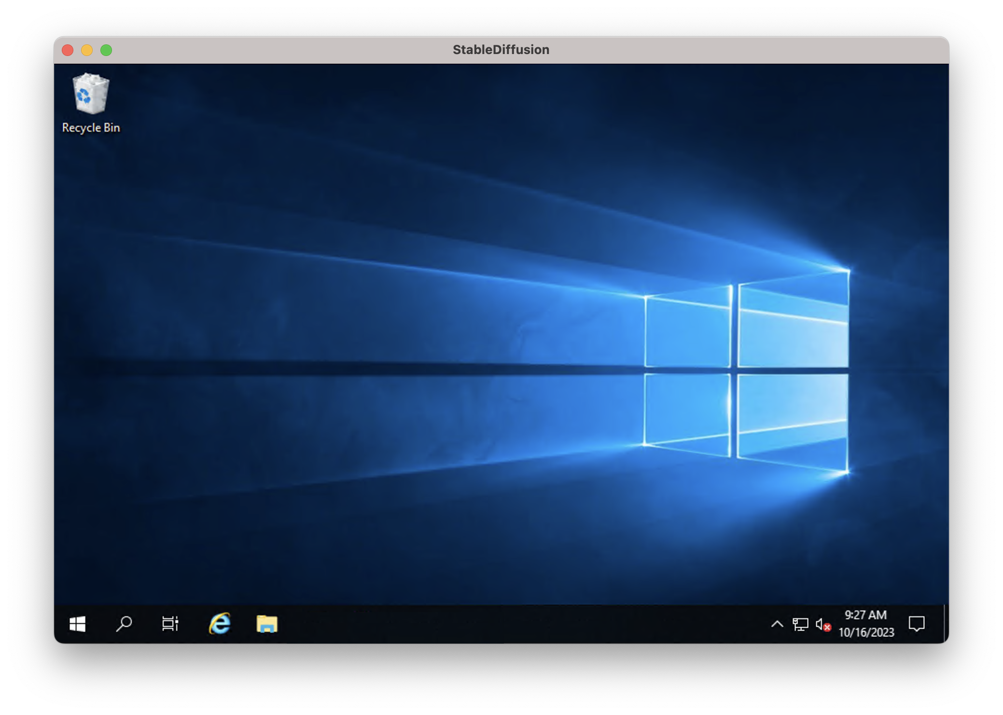Click the 10/16/2023 date in the tray
The height and width of the screenshot is (715, 1003).
[866, 632]
